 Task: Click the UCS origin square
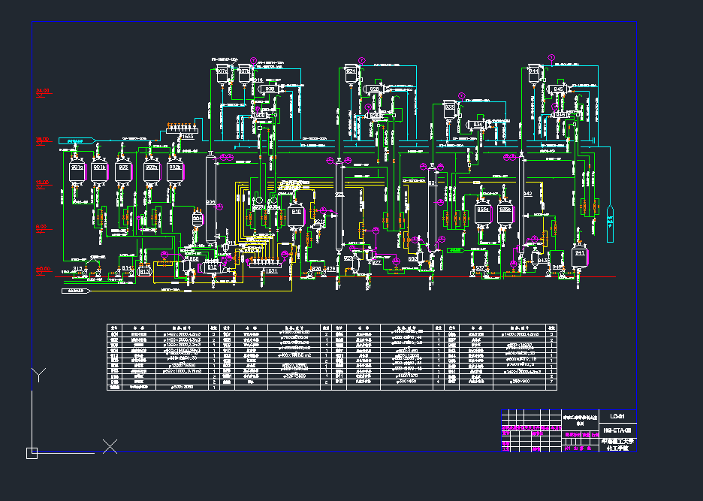coord(32,452)
